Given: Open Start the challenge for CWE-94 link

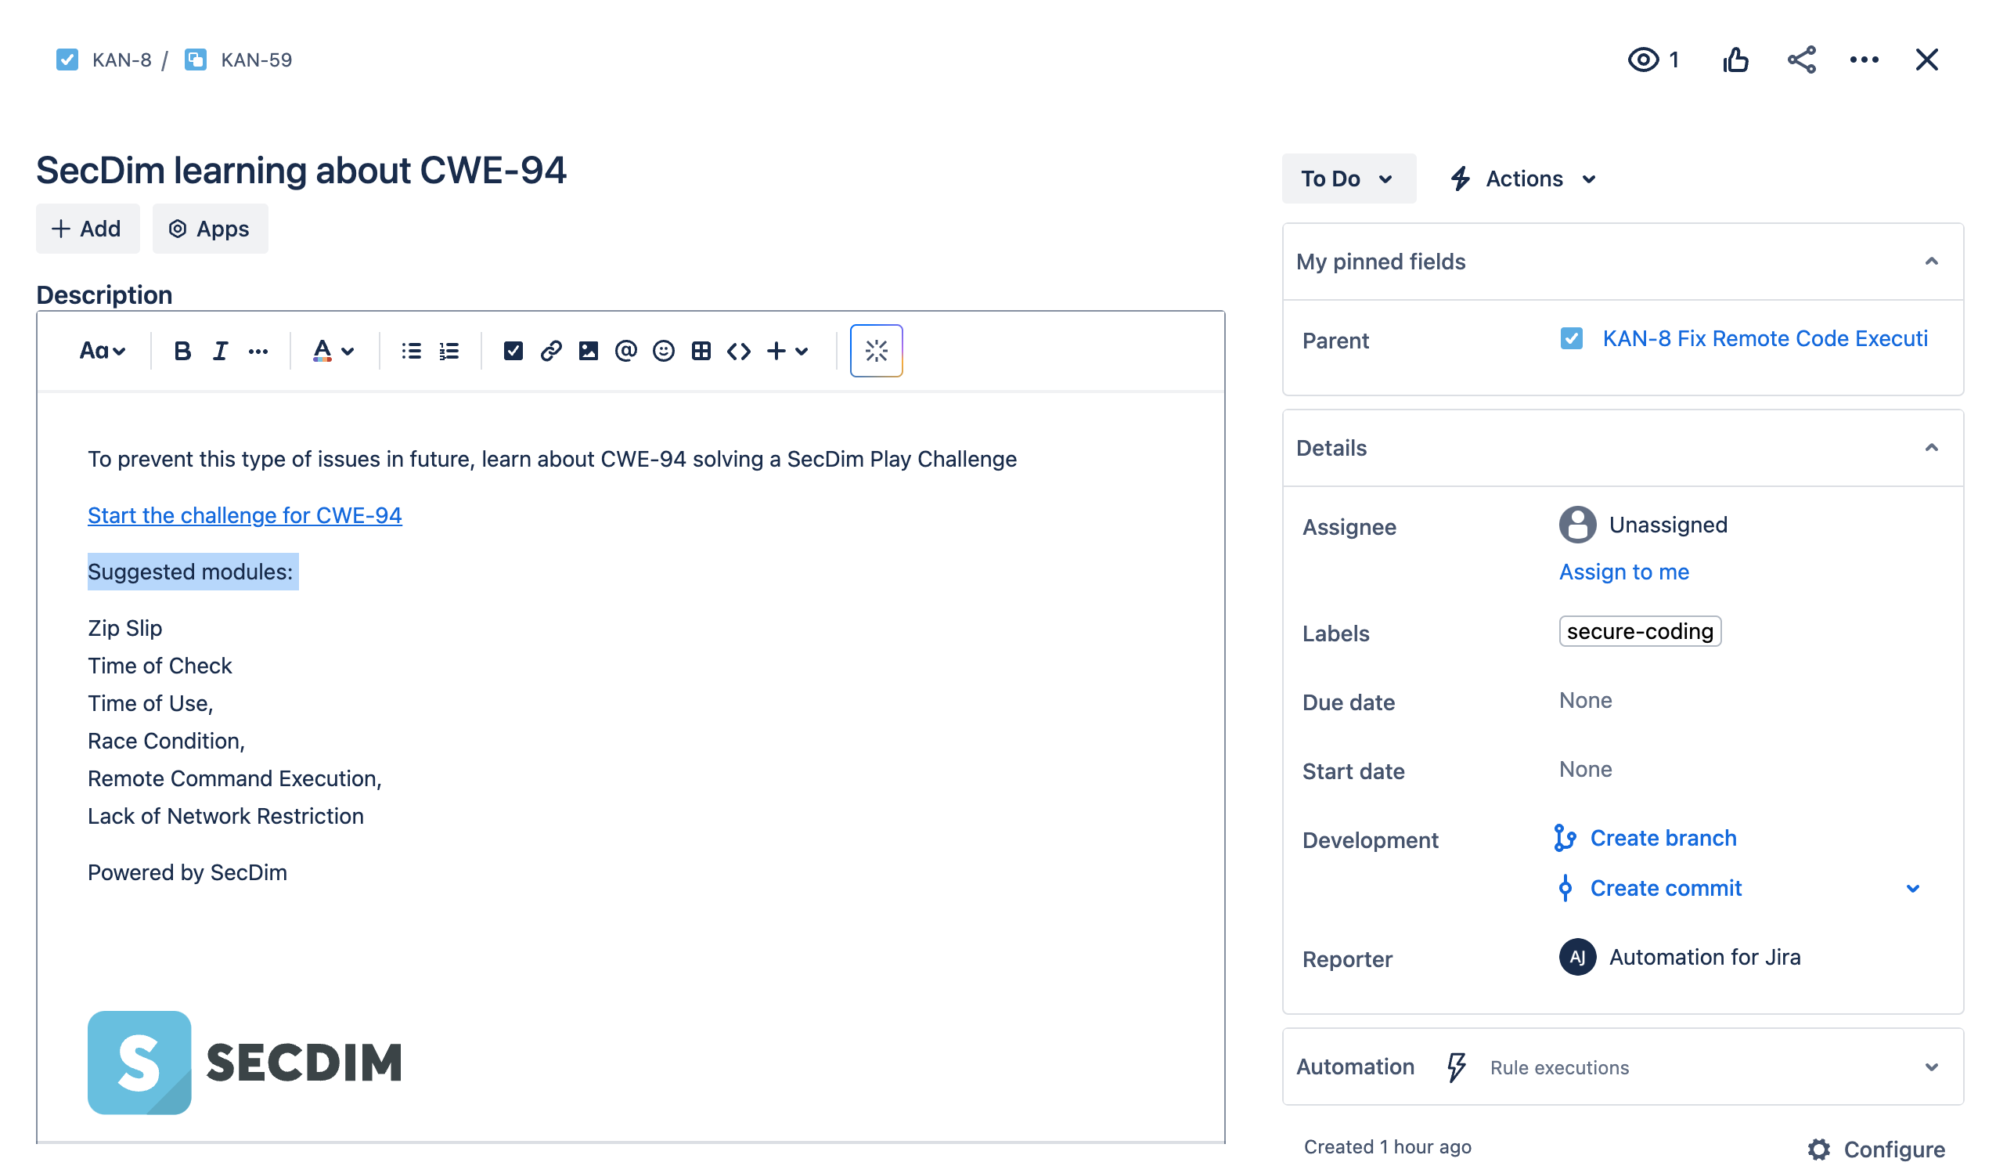Looking at the screenshot, I should pos(244,515).
